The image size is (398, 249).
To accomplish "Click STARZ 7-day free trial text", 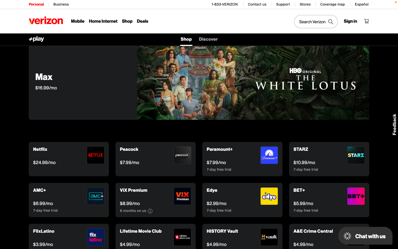I will coord(306,170).
